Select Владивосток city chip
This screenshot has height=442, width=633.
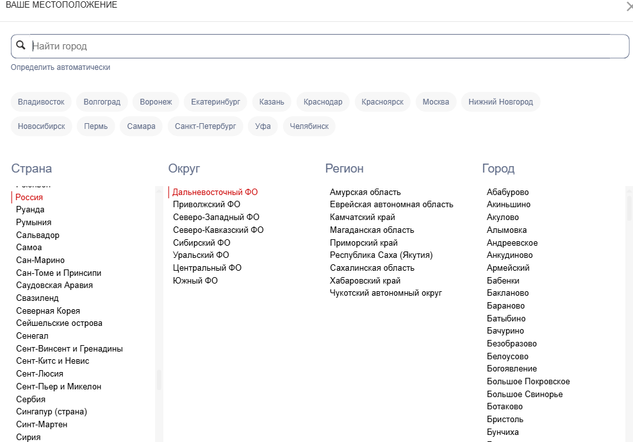(x=41, y=102)
